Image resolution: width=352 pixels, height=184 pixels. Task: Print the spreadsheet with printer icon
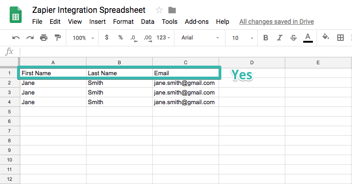pos(44,38)
